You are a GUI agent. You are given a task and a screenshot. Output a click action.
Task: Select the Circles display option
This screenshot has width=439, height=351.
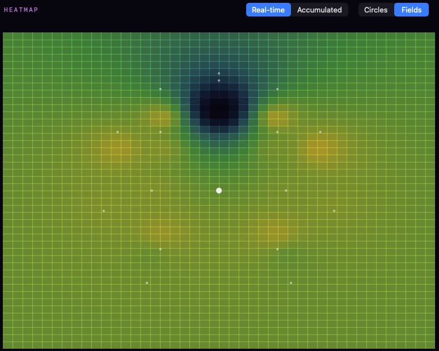coord(375,10)
